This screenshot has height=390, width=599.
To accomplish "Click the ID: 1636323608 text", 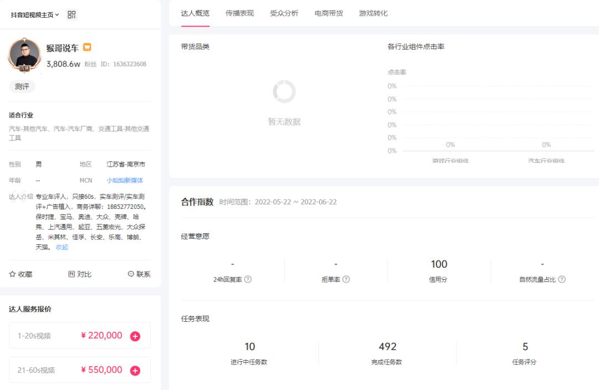I will [x=123, y=64].
